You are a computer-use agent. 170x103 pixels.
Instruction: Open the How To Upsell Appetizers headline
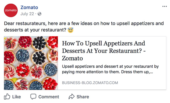coord(104,51)
